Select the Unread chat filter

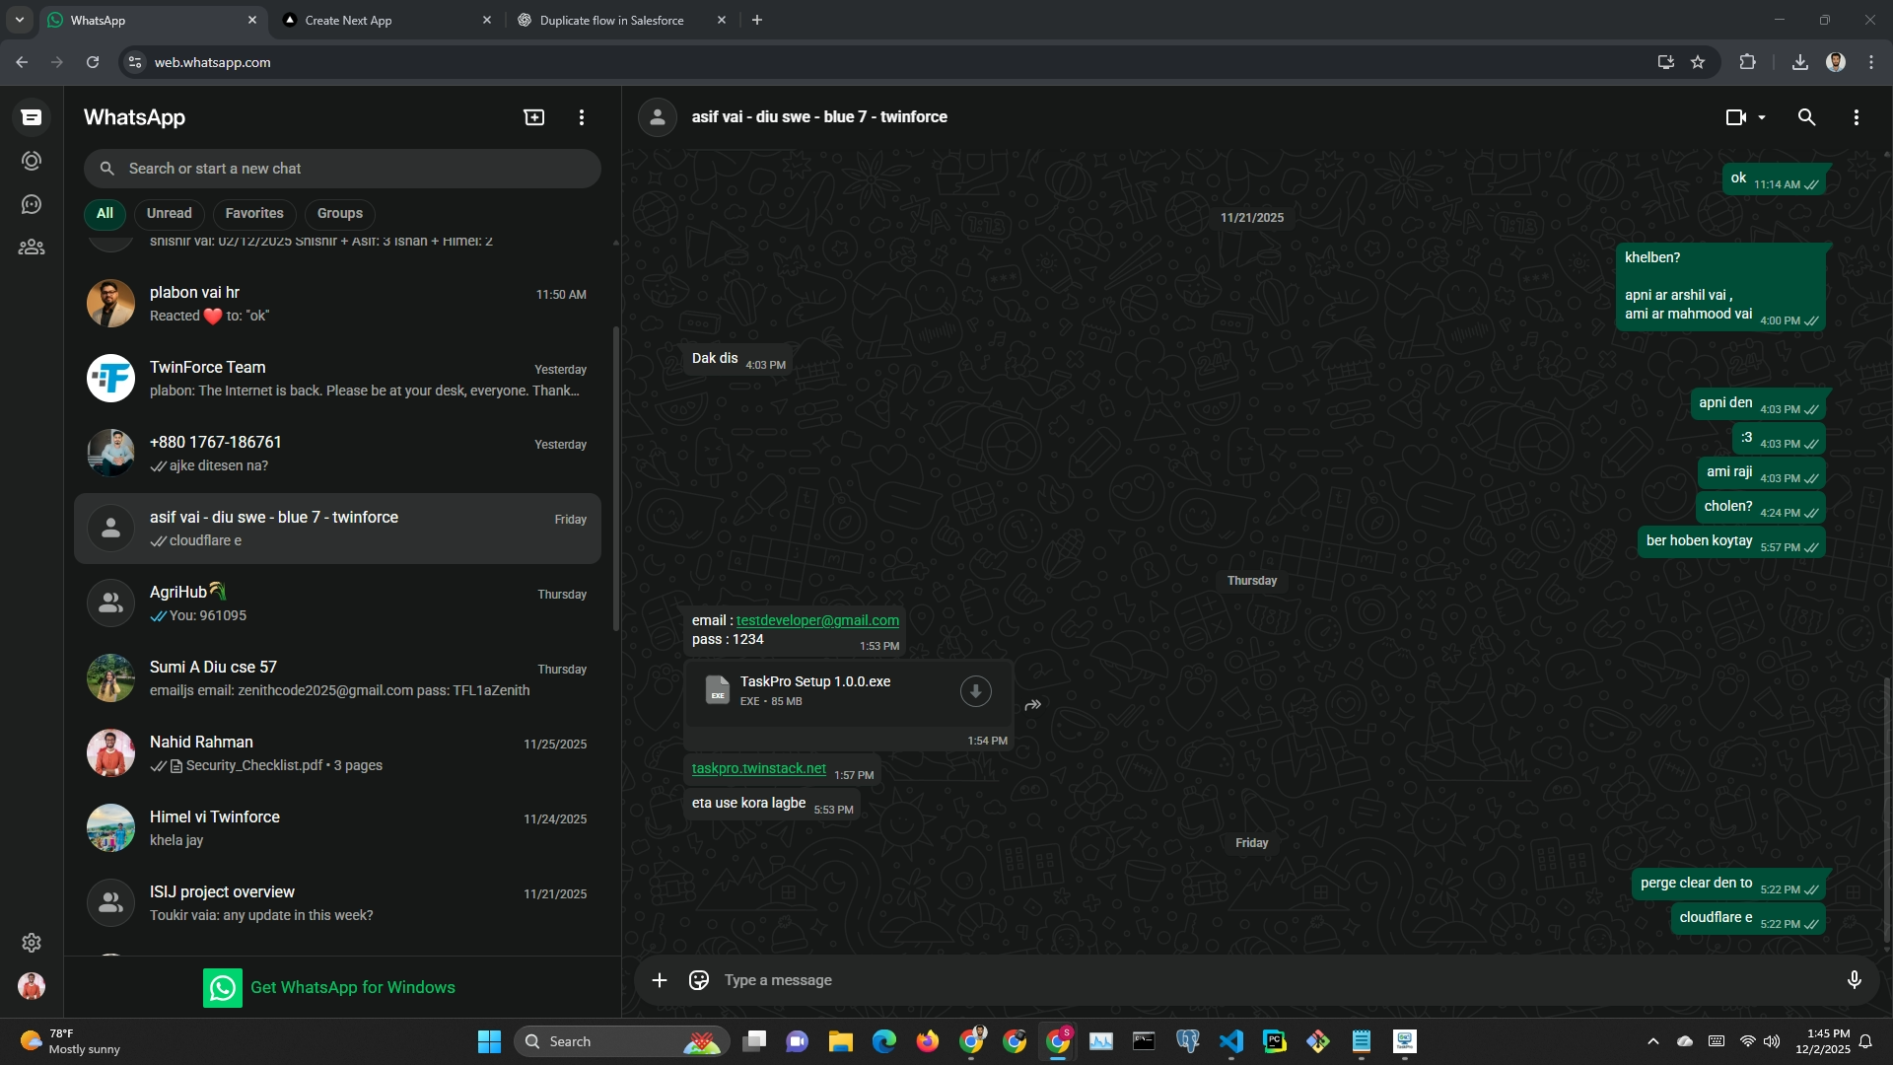169,213
